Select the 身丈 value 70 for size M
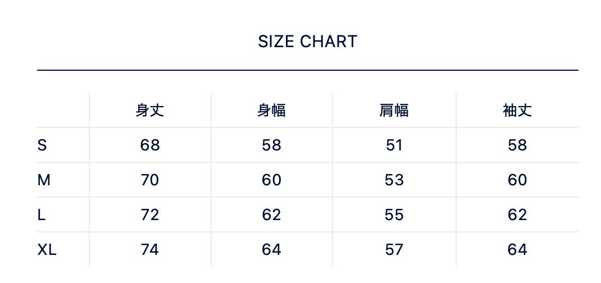The height and width of the screenshot is (283, 601). [x=150, y=180]
